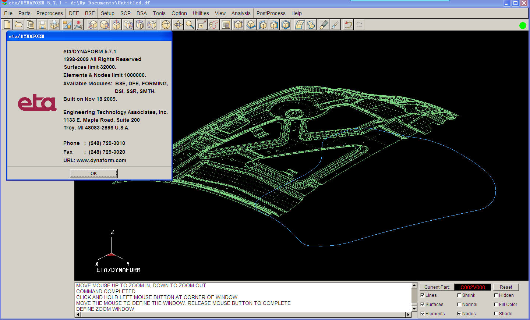
Task: Select the free-hand zoom mouse icon
Action: click(213, 25)
